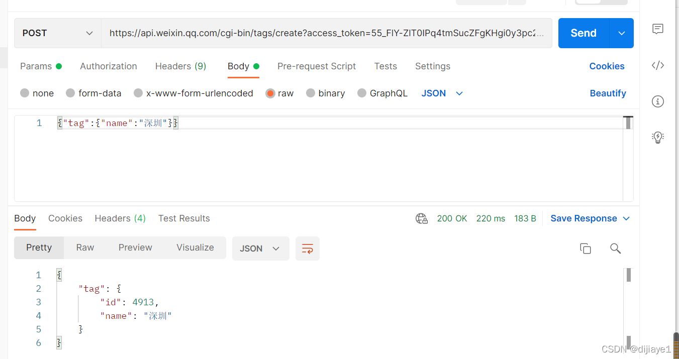Select x-www-form-urlencoded body type
Viewport: 679px width, 359px height.
tap(193, 93)
